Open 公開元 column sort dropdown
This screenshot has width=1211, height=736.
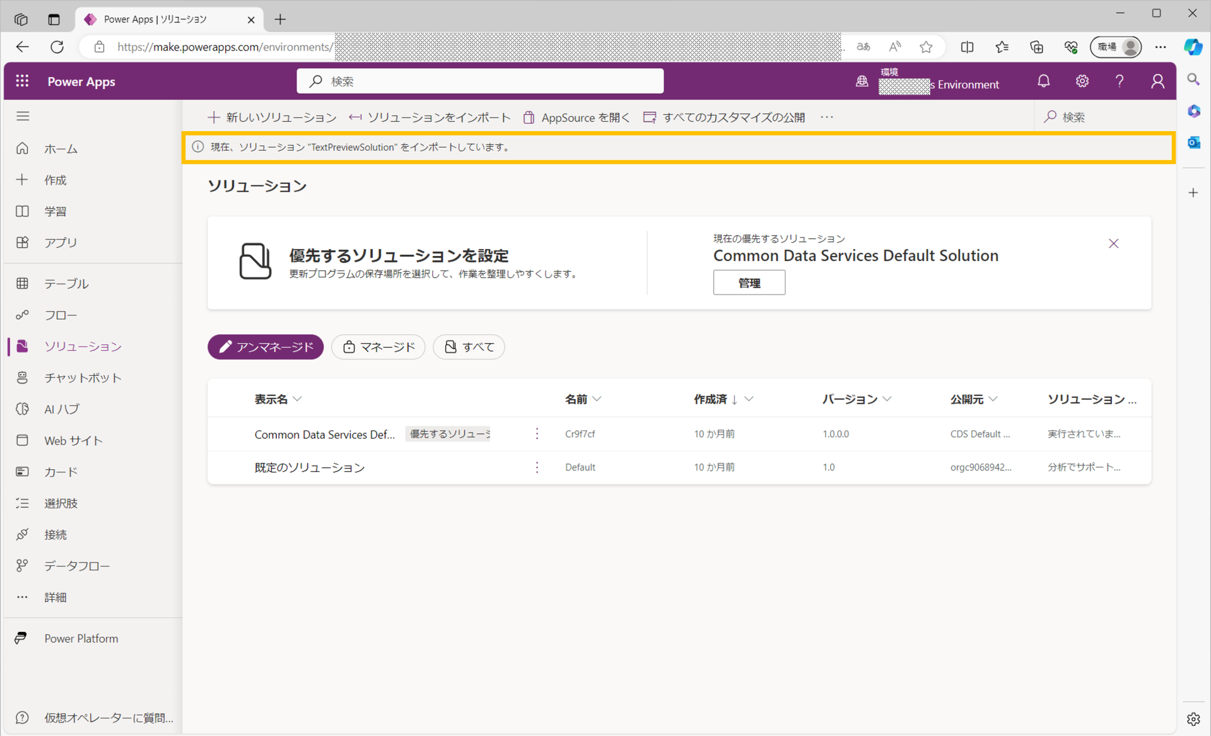pyautogui.click(x=993, y=399)
